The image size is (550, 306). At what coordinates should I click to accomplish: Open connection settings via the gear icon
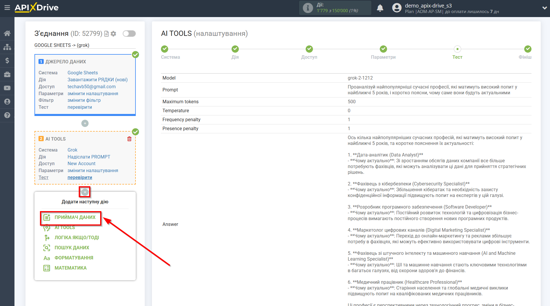[113, 34]
